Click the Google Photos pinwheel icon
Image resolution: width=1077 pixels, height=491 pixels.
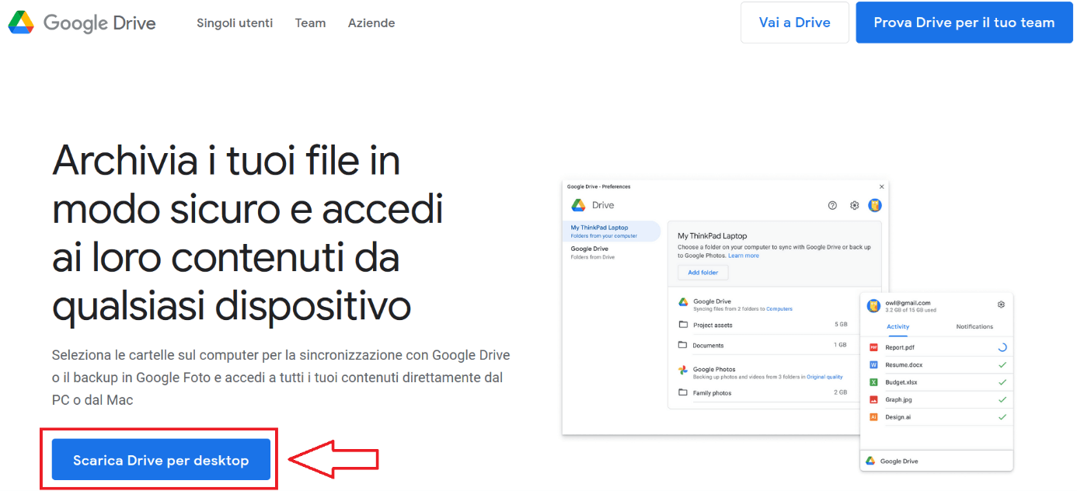tap(683, 370)
